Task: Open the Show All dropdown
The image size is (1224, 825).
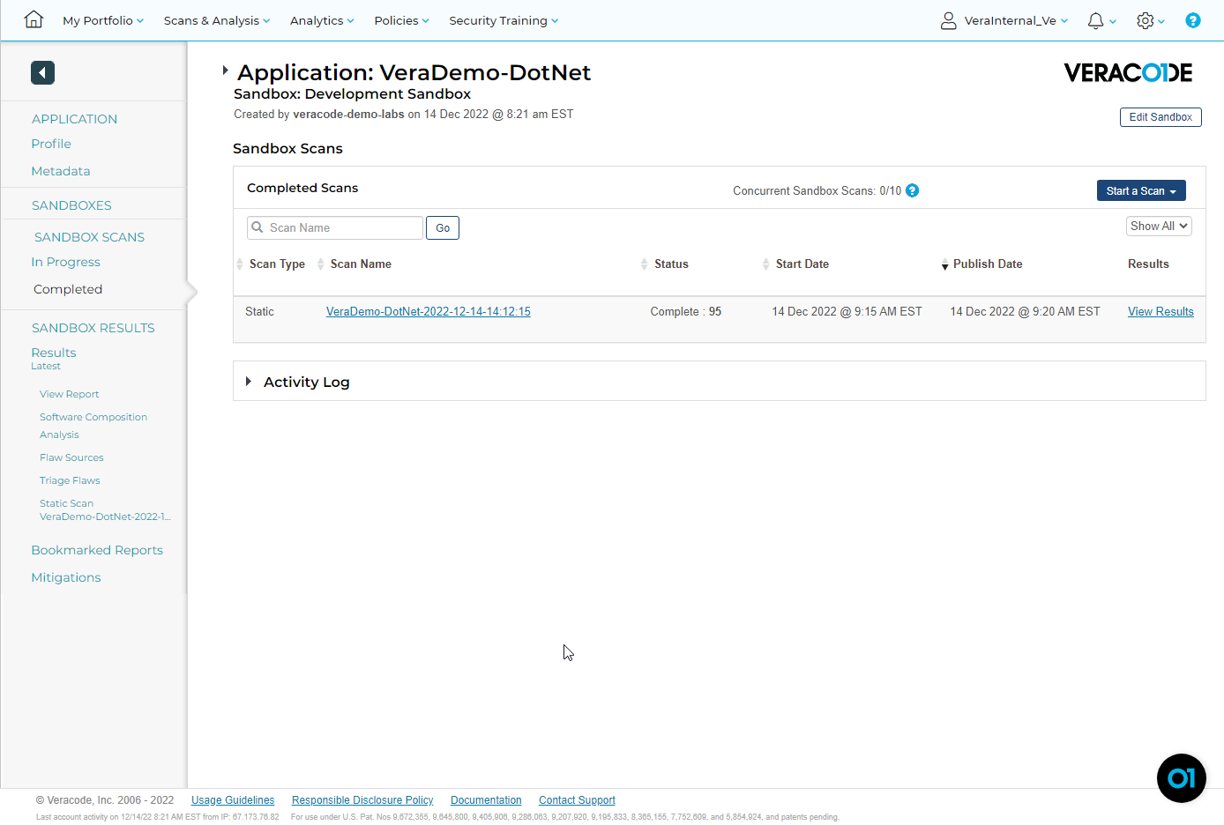Action: point(1159,226)
